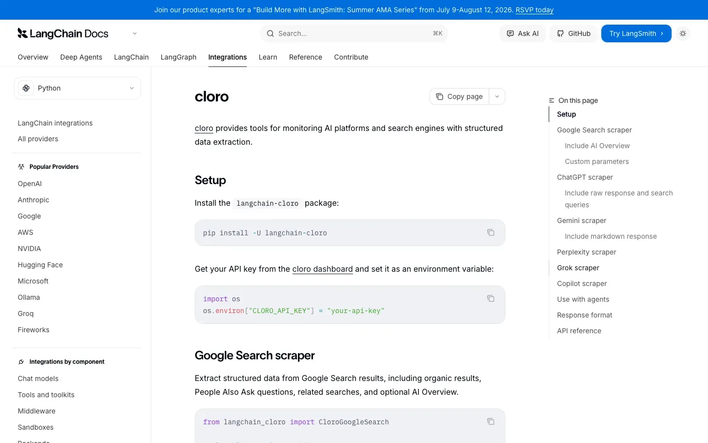
Task: Jump to Include raw response and search queries
Action: 619,199
